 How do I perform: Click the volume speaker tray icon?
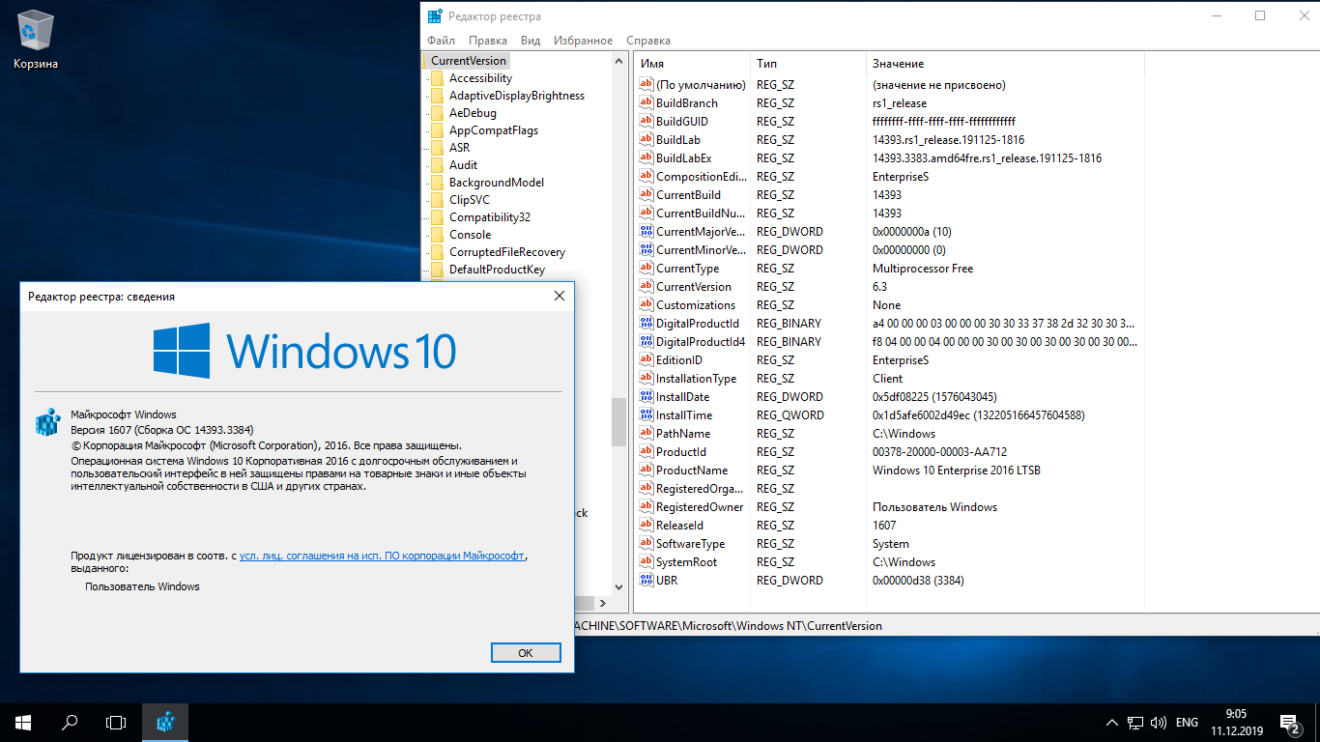point(1157,723)
